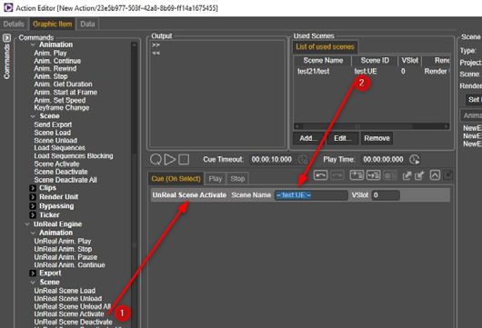Click the Scene Name column header
The image size is (482, 328).
pos(323,61)
